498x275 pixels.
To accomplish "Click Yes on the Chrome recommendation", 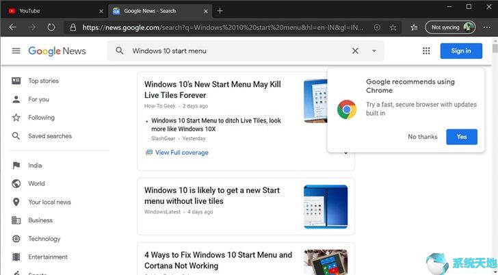I will (462, 137).
